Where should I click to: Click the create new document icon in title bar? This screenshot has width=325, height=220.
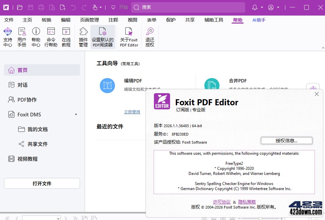click(63, 7)
